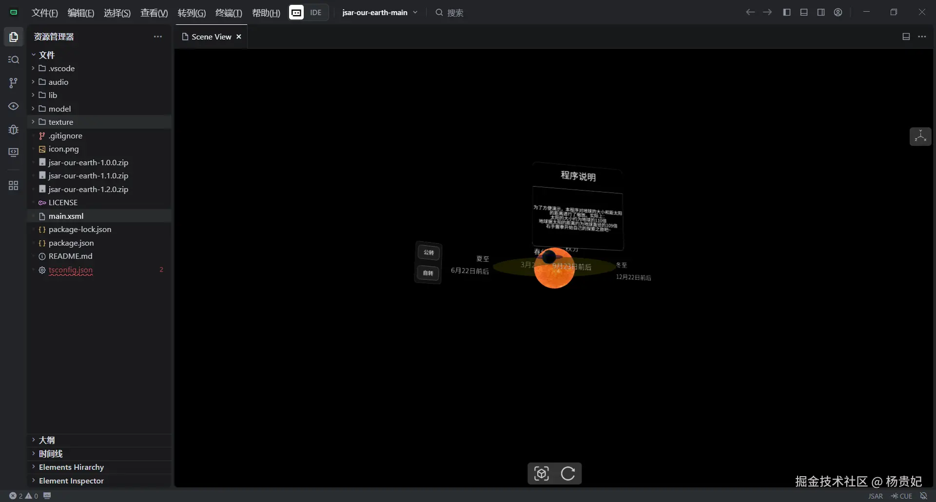Open the 编辑(E) menu
The width and height of the screenshot is (936, 502).
[81, 13]
